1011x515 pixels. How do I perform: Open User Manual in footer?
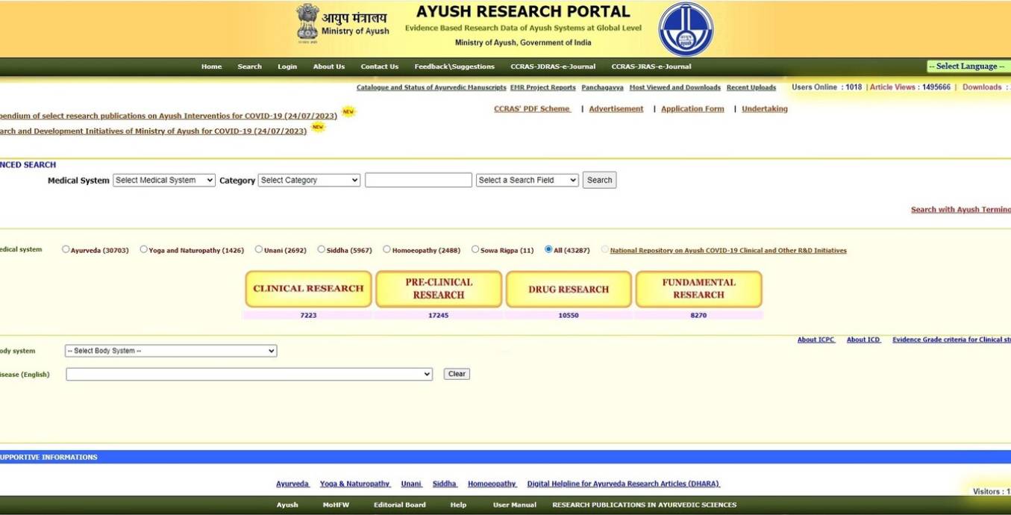(515, 505)
